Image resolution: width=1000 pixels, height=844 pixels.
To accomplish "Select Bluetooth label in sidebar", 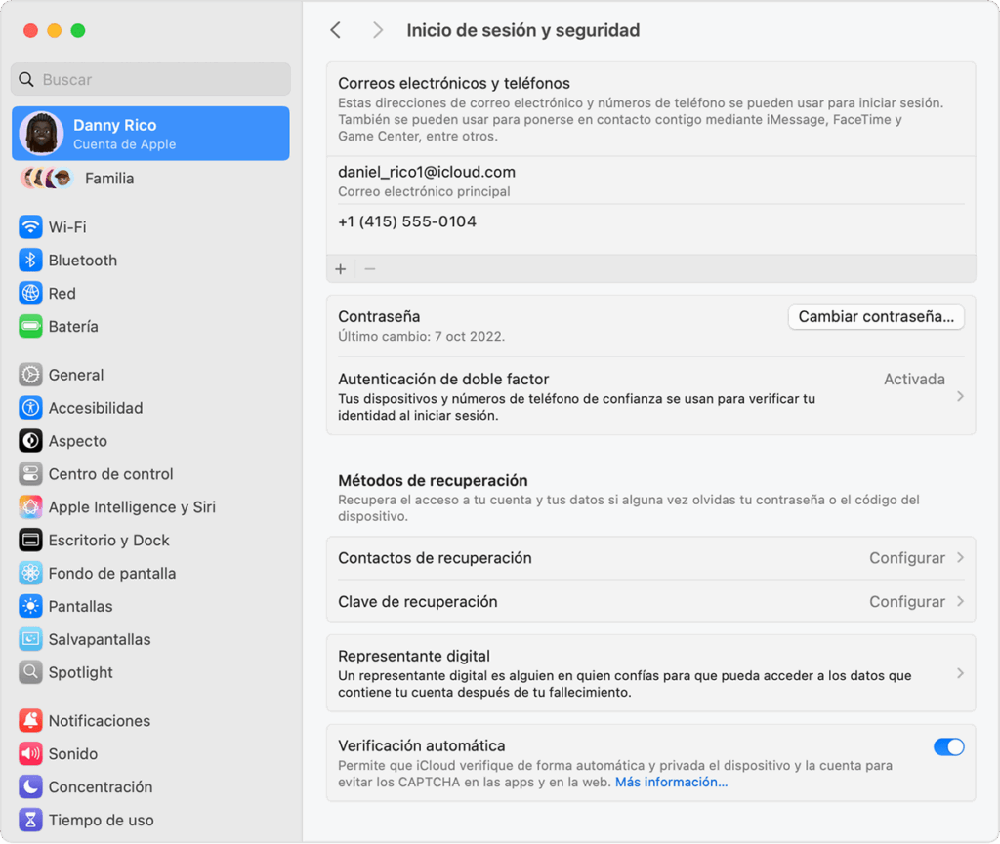I will tap(83, 261).
